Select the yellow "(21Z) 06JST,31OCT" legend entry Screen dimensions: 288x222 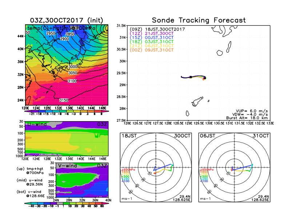coord(152,46)
